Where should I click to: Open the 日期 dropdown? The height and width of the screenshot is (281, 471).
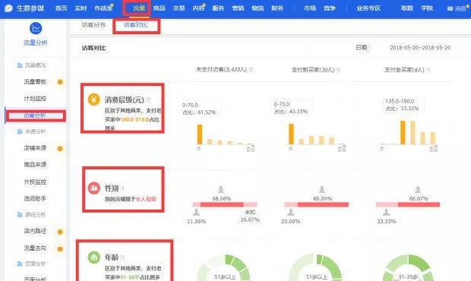coord(363,47)
